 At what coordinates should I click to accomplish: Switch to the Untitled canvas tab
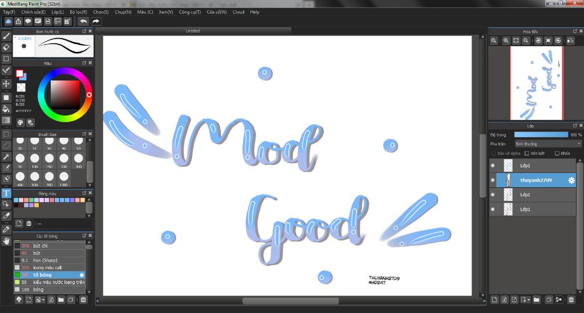193,31
